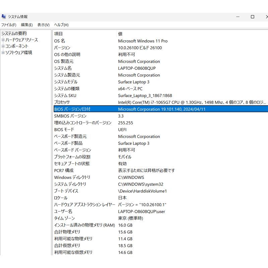Select ハードウェア リソース tree item label
Image resolution: width=268 pixels, height=268 pixels.
click(21, 40)
